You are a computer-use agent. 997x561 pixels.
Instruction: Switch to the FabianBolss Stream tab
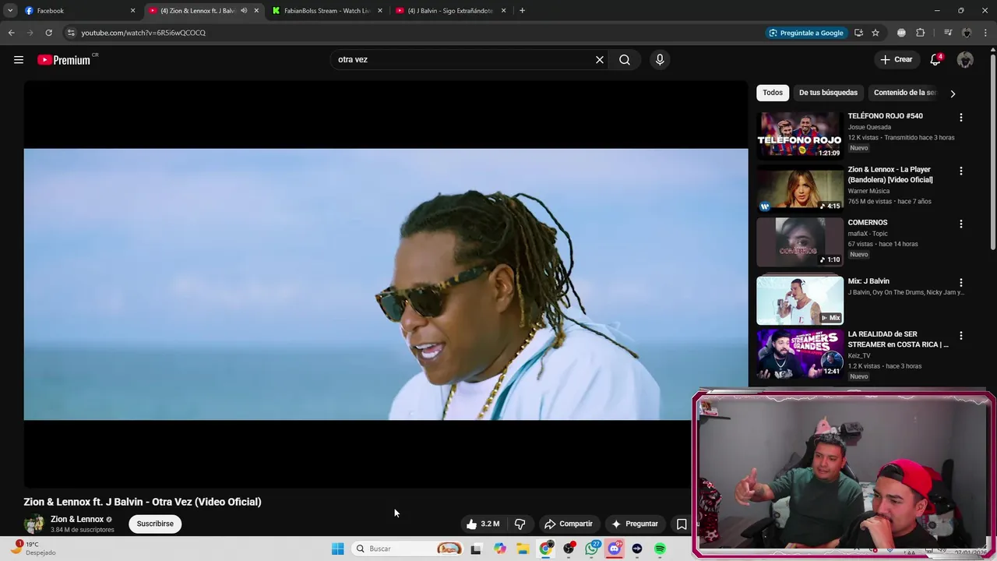[x=327, y=11]
